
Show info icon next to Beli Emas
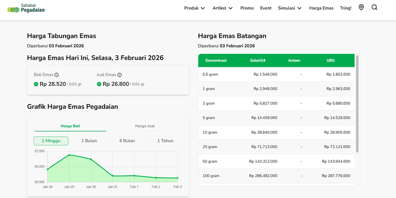56,75
